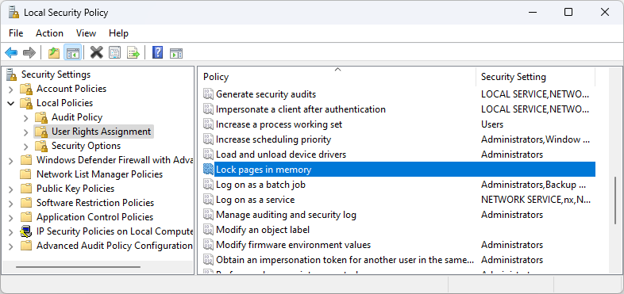
Task: Click the Network List Manager Policies folder icon
Action: pyautogui.click(x=26, y=174)
